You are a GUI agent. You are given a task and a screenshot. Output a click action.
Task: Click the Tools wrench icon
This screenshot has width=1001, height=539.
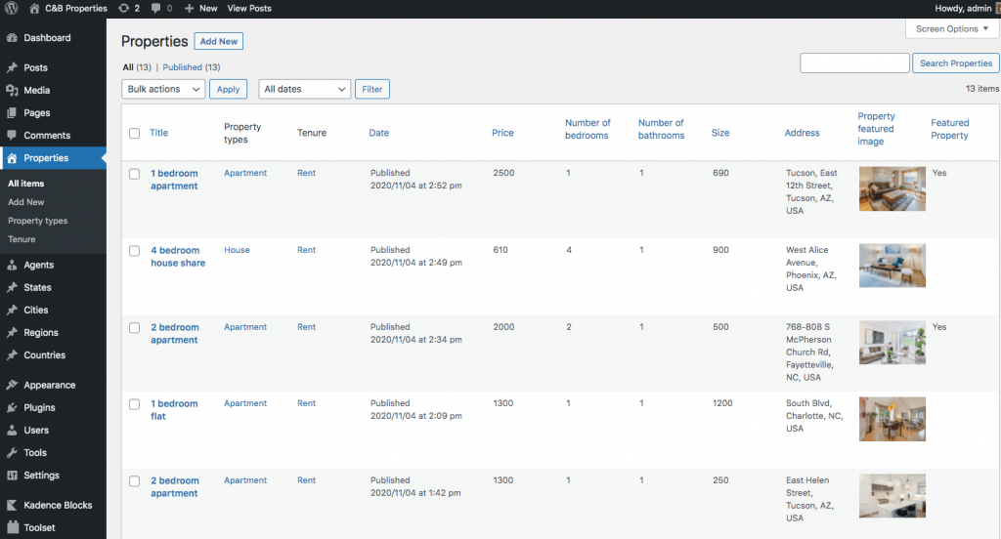[12, 453]
